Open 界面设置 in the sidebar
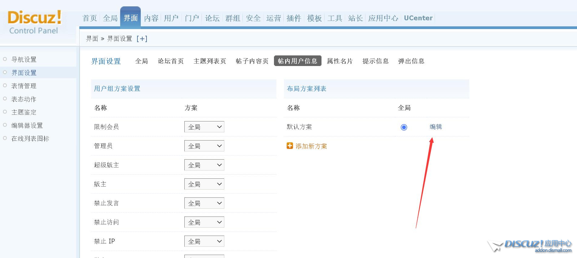The height and width of the screenshot is (258, 577). coord(24,73)
